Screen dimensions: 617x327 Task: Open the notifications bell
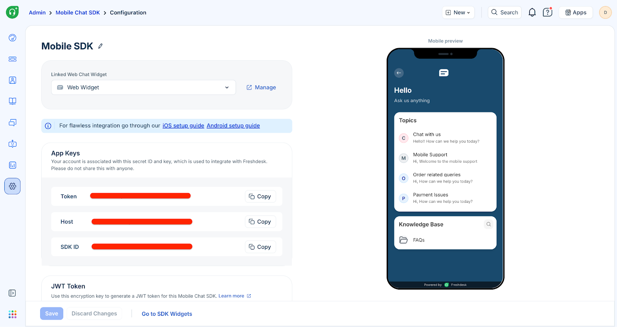pos(532,12)
